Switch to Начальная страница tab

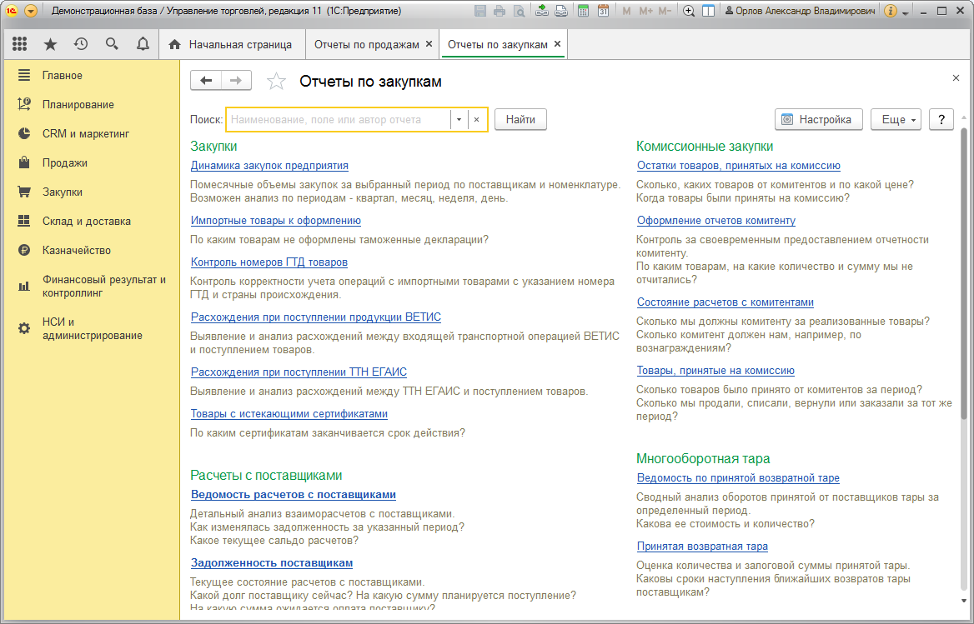click(233, 45)
